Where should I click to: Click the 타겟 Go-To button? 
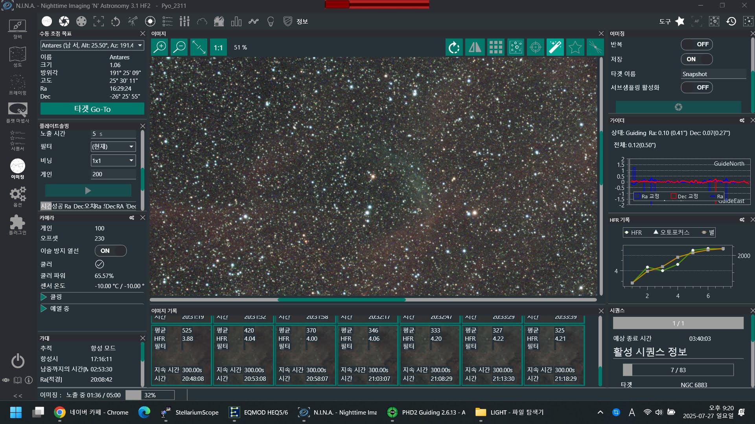(x=92, y=109)
